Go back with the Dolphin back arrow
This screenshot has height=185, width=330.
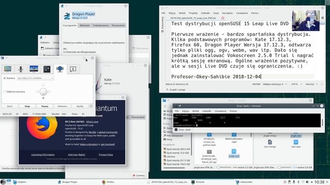(x=165, y=106)
